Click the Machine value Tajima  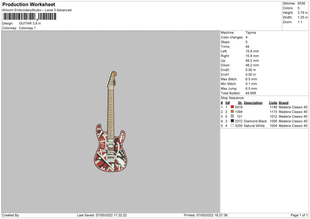point(251,33)
